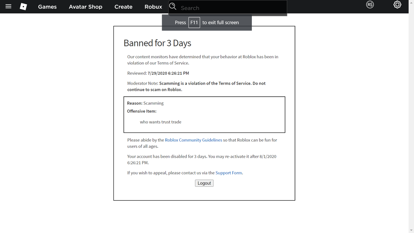Open the settings gear icon
Viewport: 414px width, 233px height.
coord(397,5)
